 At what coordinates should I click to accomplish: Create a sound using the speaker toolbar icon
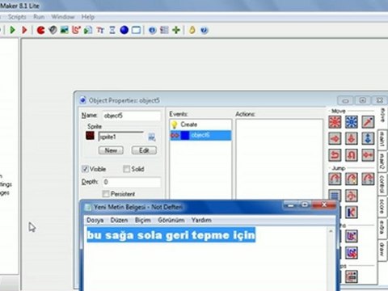click(53, 30)
